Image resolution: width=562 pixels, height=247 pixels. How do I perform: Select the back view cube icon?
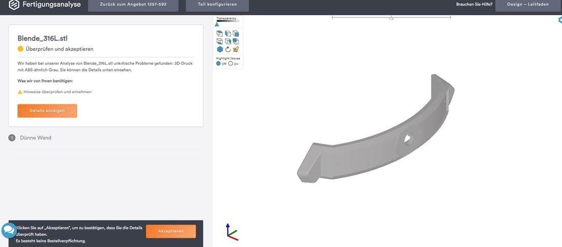coord(235,41)
